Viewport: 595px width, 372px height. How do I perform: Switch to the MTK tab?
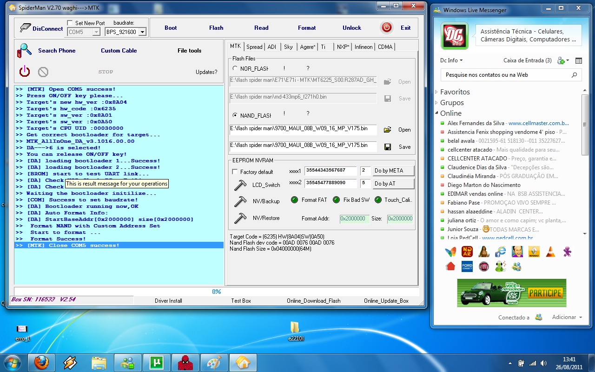(x=236, y=46)
